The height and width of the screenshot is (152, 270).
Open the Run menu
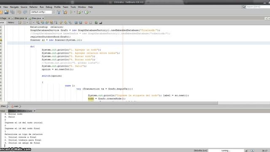click(42, 7)
